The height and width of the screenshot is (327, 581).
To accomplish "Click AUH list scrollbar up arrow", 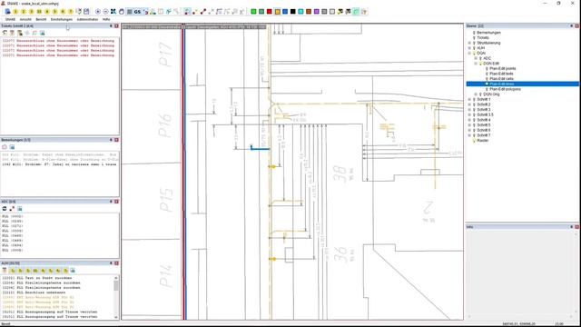I will (x=116, y=278).
